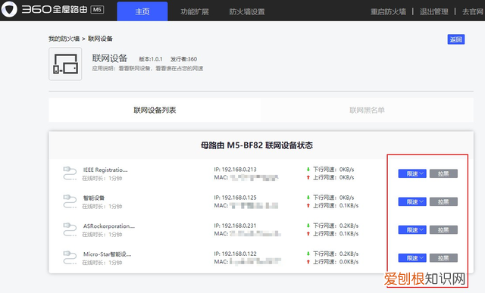
Task: Click IP: 192.168.0.122 text
Action: (235, 254)
